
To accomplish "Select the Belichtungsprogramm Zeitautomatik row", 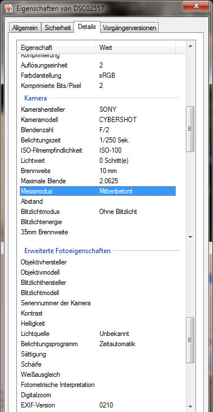I will click(x=98, y=344).
